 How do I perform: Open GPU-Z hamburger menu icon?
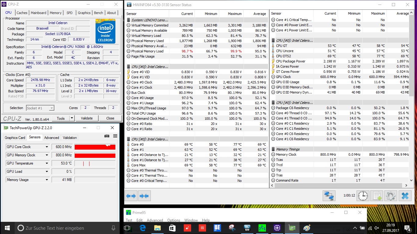click(115, 136)
